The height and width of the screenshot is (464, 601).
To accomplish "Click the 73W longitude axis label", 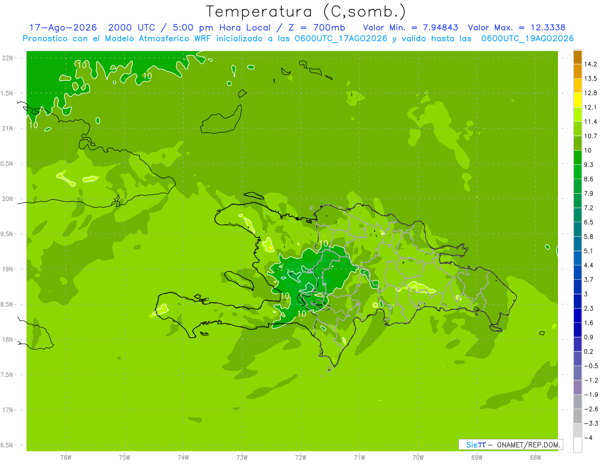I will (x=242, y=457).
